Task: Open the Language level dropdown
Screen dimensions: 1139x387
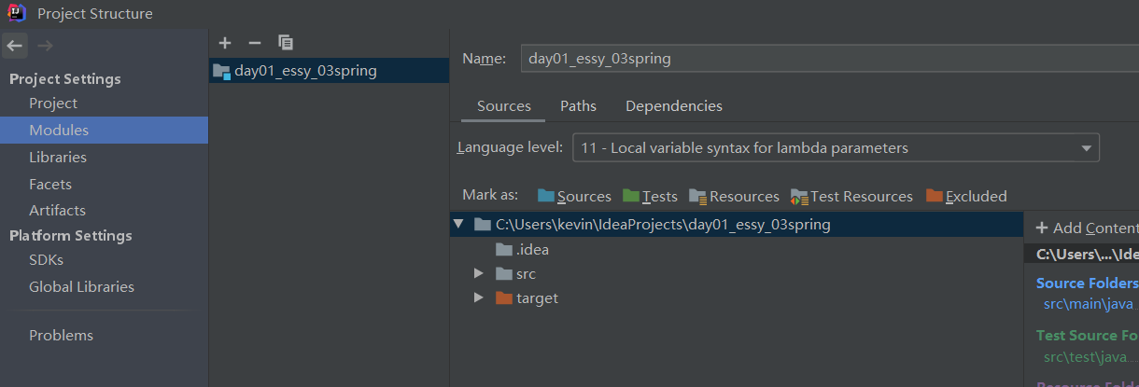Action: coord(836,147)
